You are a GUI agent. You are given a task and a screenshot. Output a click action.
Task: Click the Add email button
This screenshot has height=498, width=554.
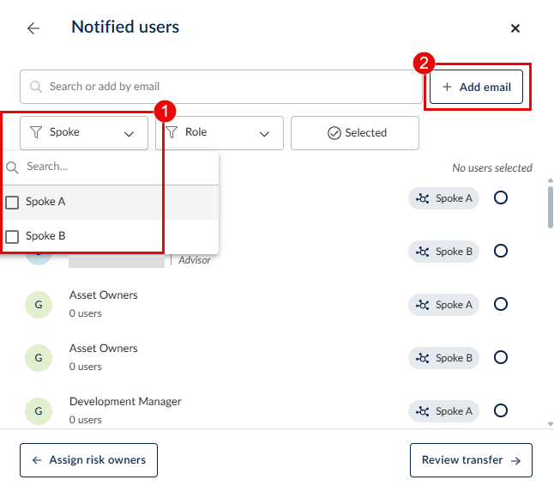[x=476, y=87]
